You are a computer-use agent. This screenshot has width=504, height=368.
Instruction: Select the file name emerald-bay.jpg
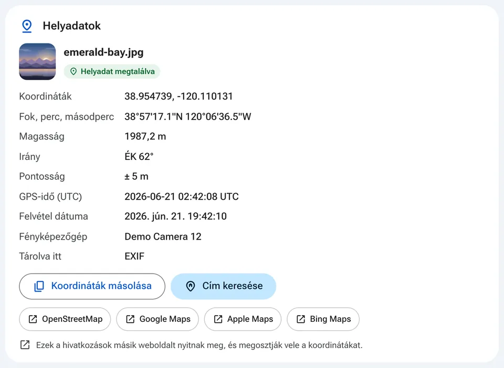[x=103, y=52]
